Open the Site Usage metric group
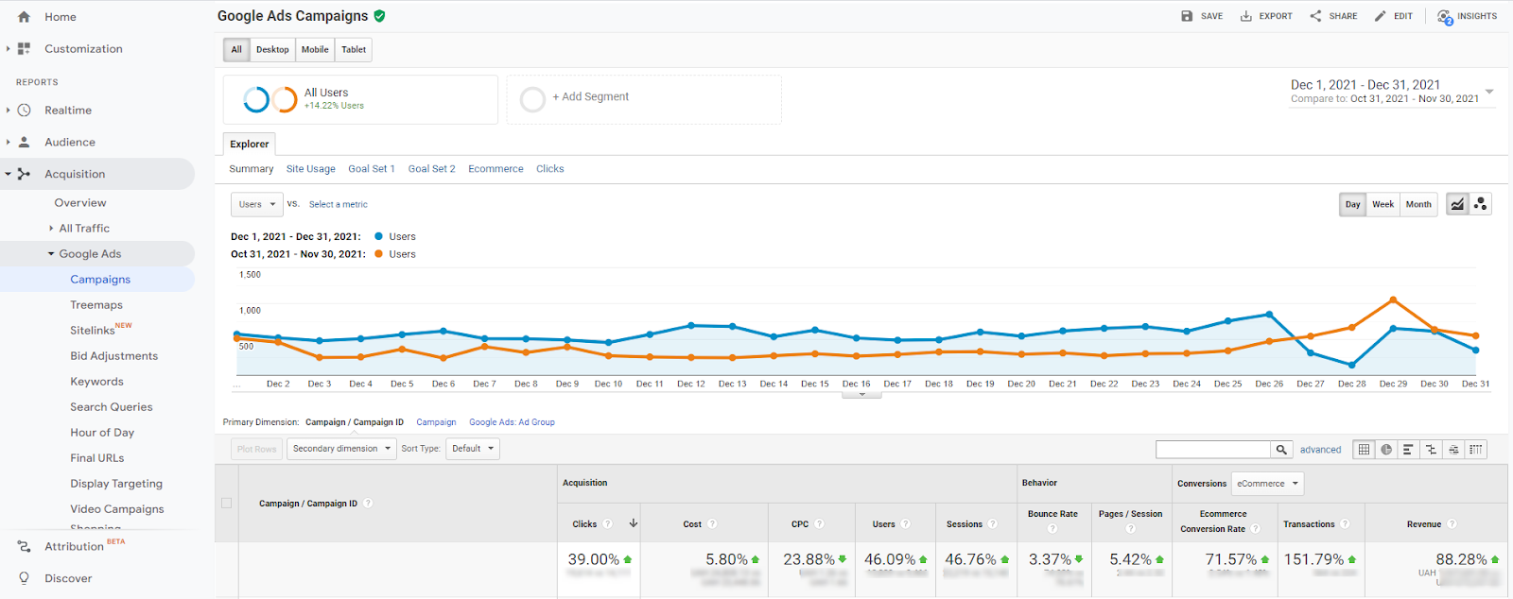1513x599 pixels. point(311,169)
